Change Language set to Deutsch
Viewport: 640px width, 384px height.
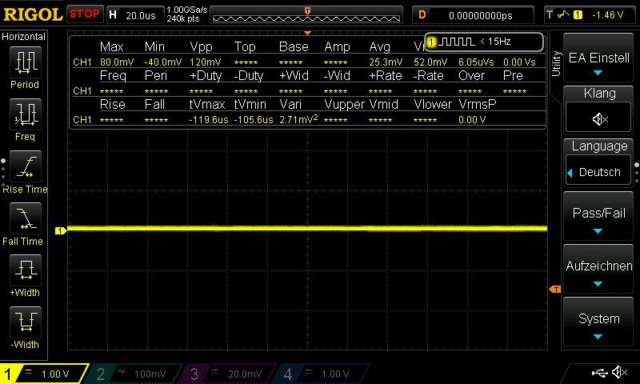tap(599, 171)
